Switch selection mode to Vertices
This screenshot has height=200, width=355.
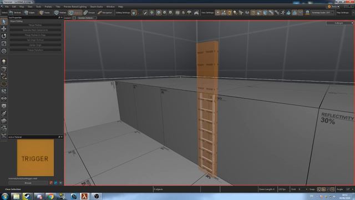(x=15, y=13)
